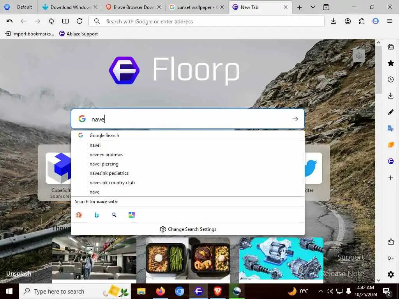Open the Floorp sidebar web panel

click(x=391, y=161)
